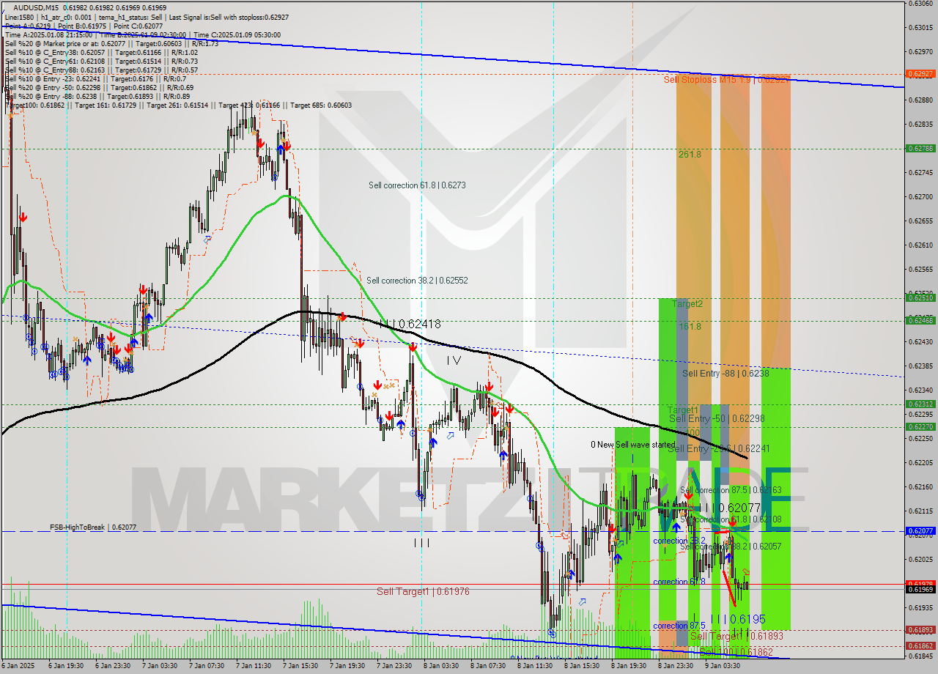Click the 0.63060 price scale value
Image resolution: width=938 pixels, height=674 pixels.
922,4
